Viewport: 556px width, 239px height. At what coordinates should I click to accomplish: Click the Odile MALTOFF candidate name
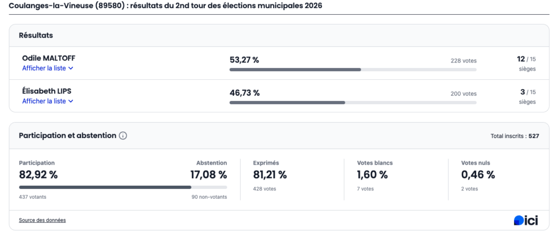45,58
